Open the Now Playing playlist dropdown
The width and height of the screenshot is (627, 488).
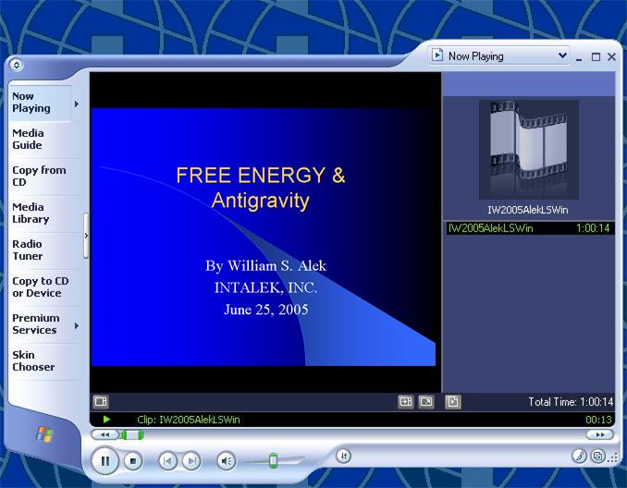[498, 56]
